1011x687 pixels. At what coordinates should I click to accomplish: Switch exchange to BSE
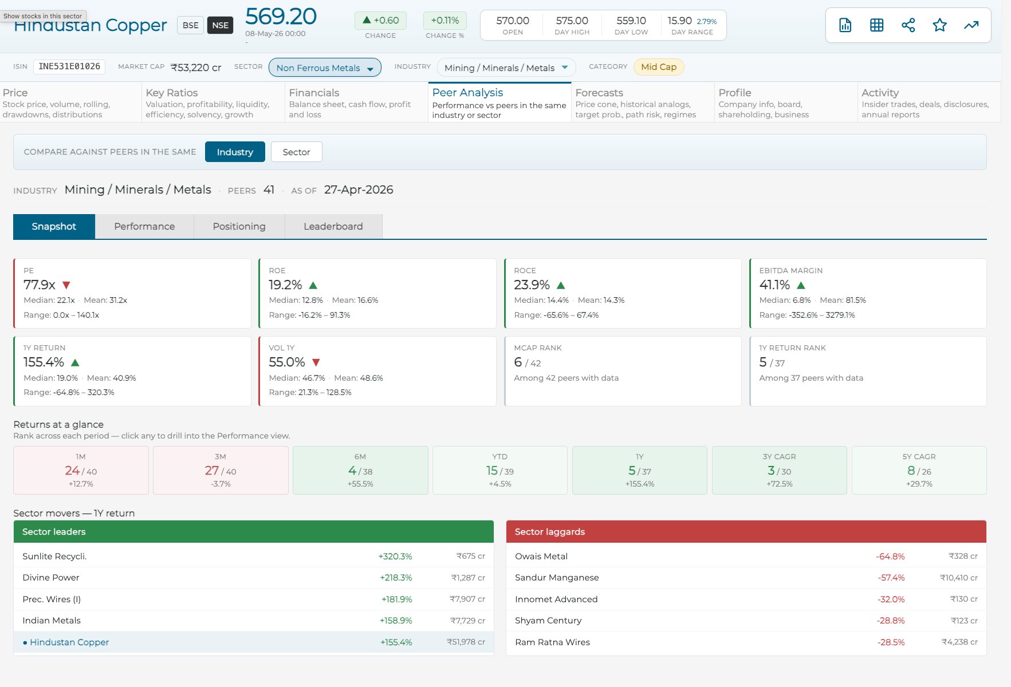(191, 25)
